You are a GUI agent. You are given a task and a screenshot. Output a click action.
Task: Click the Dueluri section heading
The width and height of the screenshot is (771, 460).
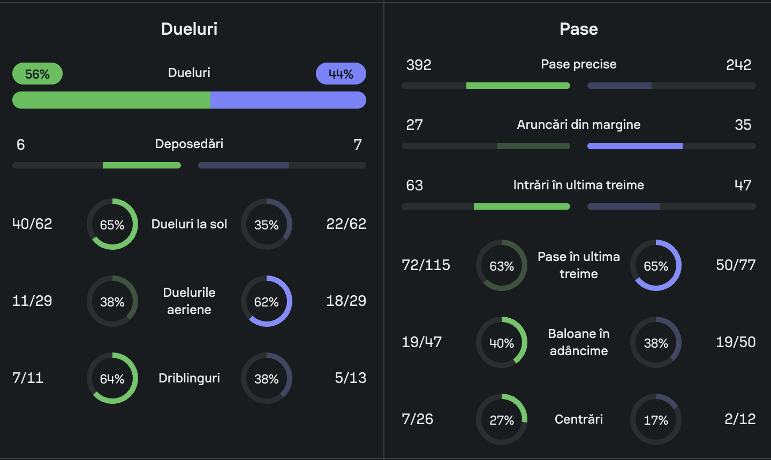[190, 29]
